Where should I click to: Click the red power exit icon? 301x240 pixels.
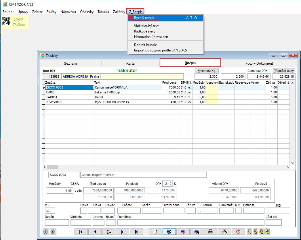point(238,232)
